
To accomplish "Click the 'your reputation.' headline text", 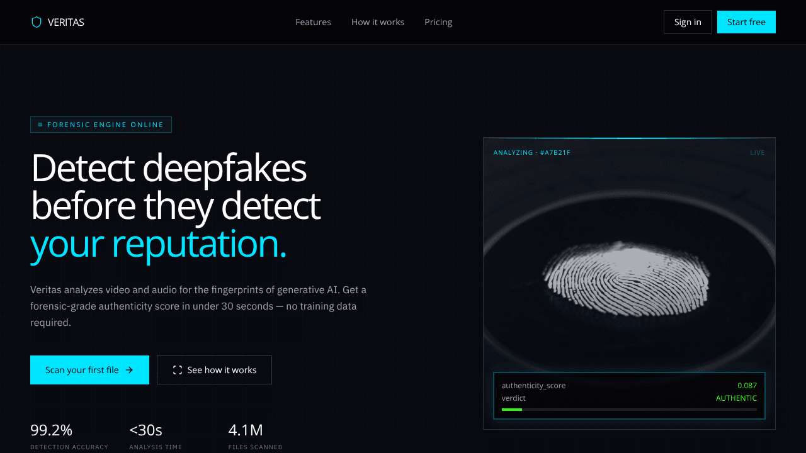I will click(159, 243).
